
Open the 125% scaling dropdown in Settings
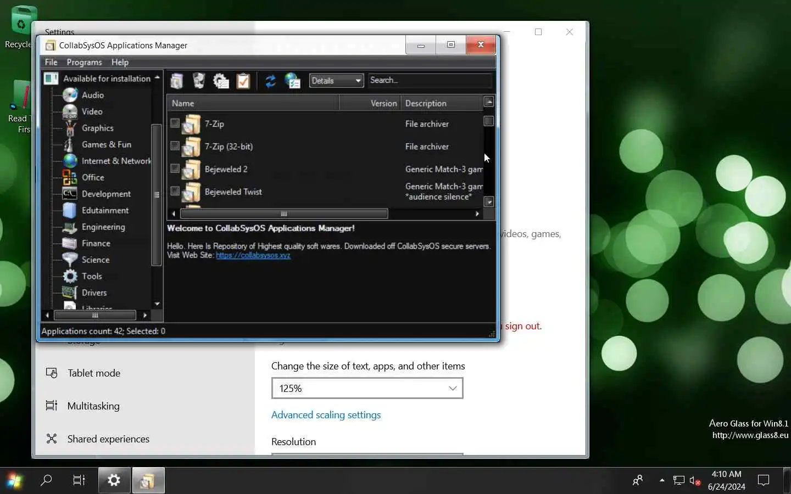pyautogui.click(x=367, y=388)
